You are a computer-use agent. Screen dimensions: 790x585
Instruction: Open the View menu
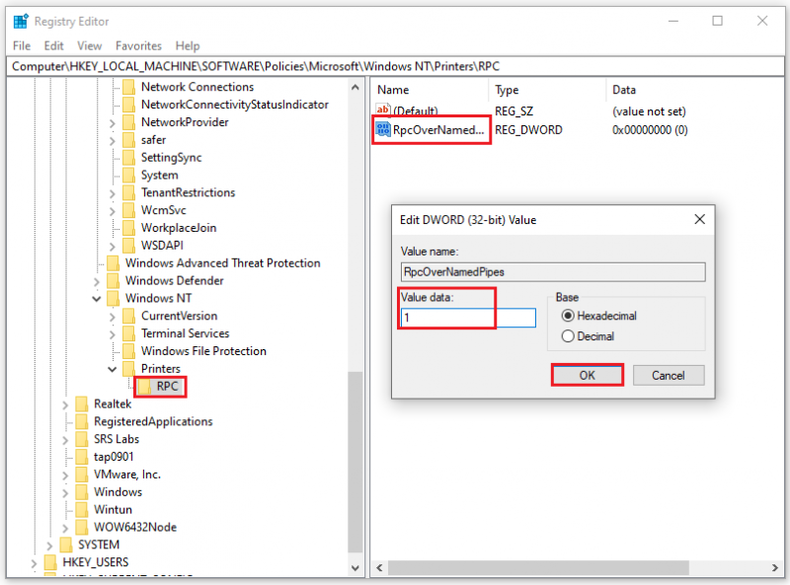89,45
